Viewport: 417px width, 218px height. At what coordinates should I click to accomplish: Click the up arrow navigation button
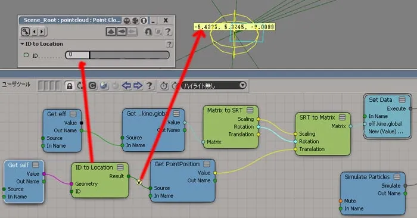(x=111, y=32)
